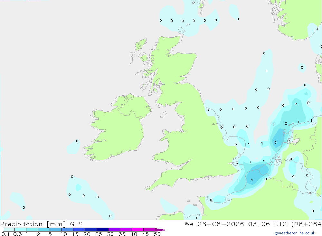Viewport: 322px width, 236px height.
Task: Click the legend label '45'
Action: [x=146, y=234]
